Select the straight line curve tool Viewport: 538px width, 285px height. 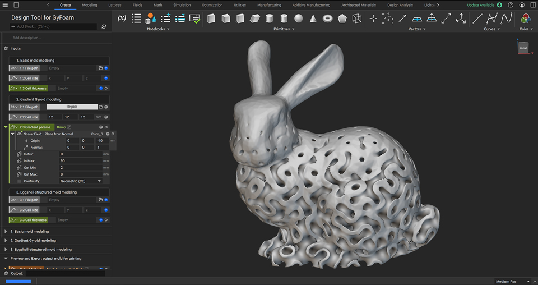pos(477,19)
